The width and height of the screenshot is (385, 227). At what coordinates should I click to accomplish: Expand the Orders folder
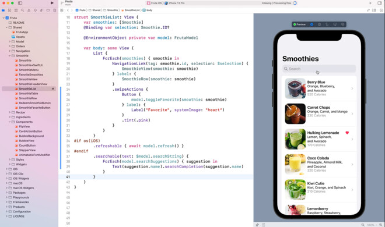pyautogui.click(x=10, y=47)
